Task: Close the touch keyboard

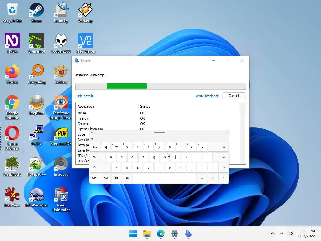Action: point(227,132)
